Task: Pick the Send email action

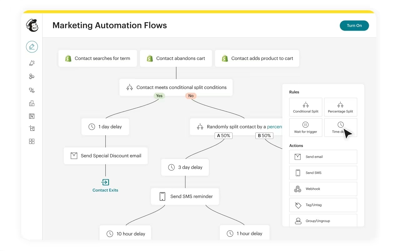Action: 323,157
